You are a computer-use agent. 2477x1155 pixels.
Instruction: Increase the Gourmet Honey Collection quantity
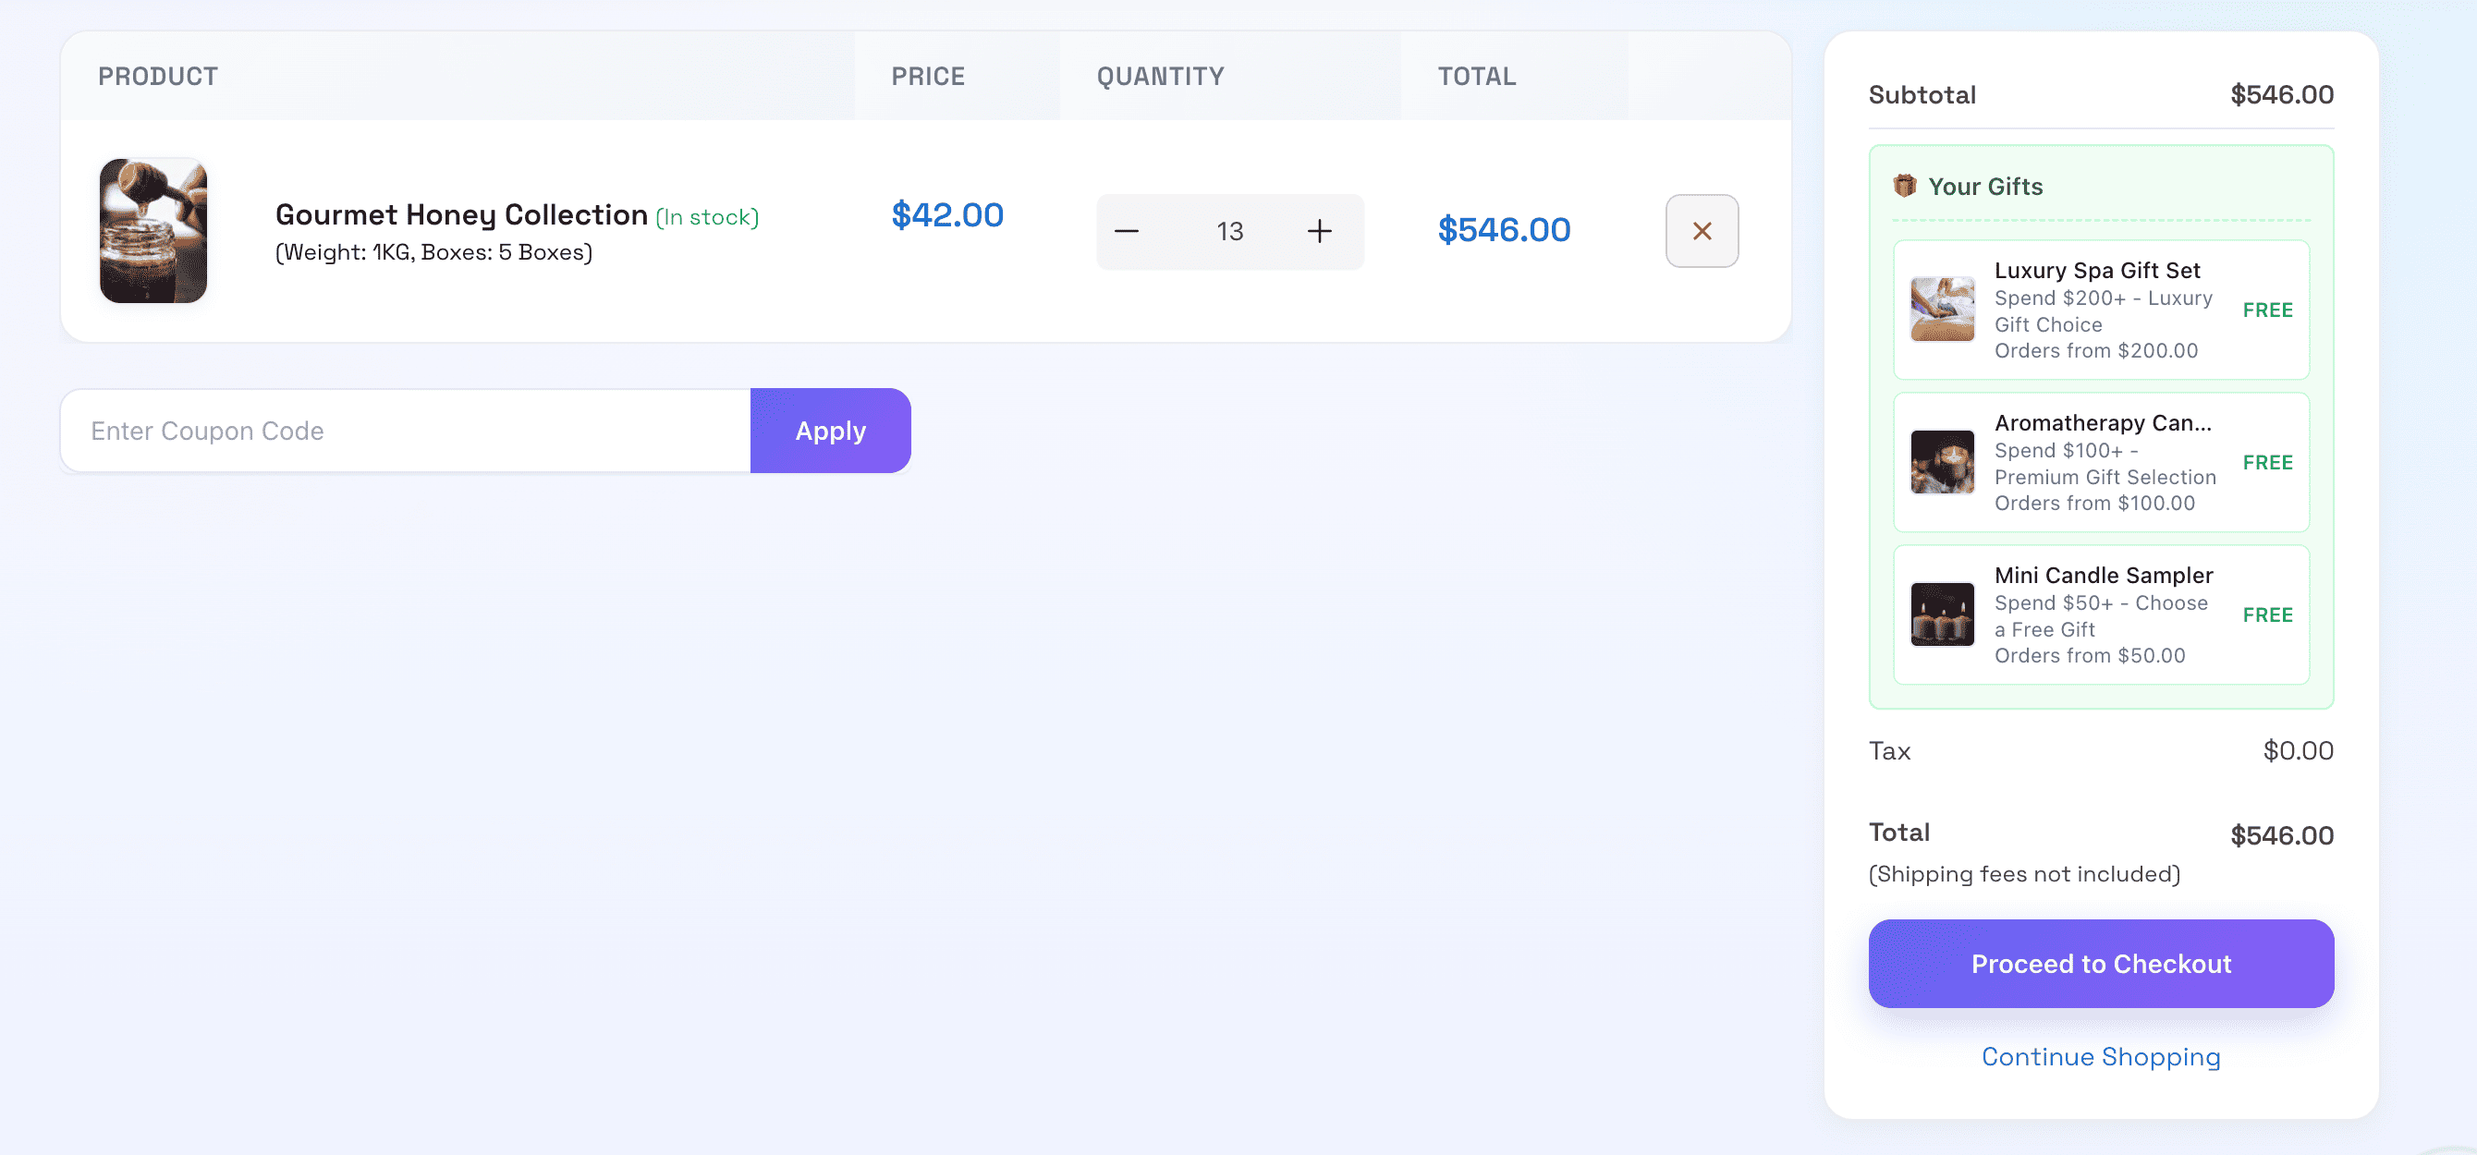[1319, 231]
